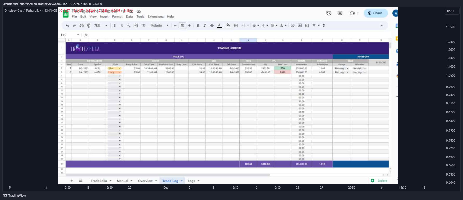The height and width of the screenshot is (200, 463).
Task: Toggle strikethrough formatting
Action: [x=212, y=26]
